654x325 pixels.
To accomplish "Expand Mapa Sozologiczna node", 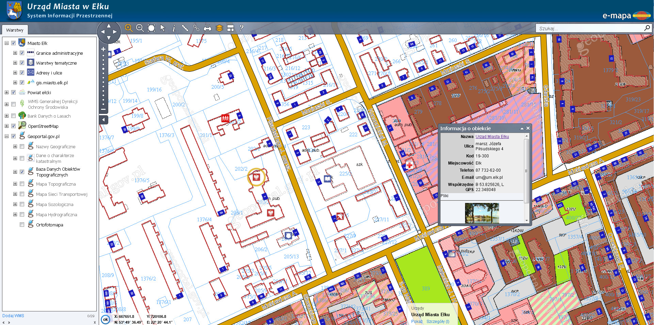I will pyautogui.click(x=15, y=204).
